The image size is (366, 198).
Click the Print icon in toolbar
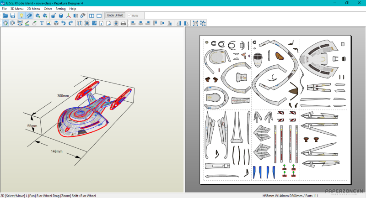point(123,23)
